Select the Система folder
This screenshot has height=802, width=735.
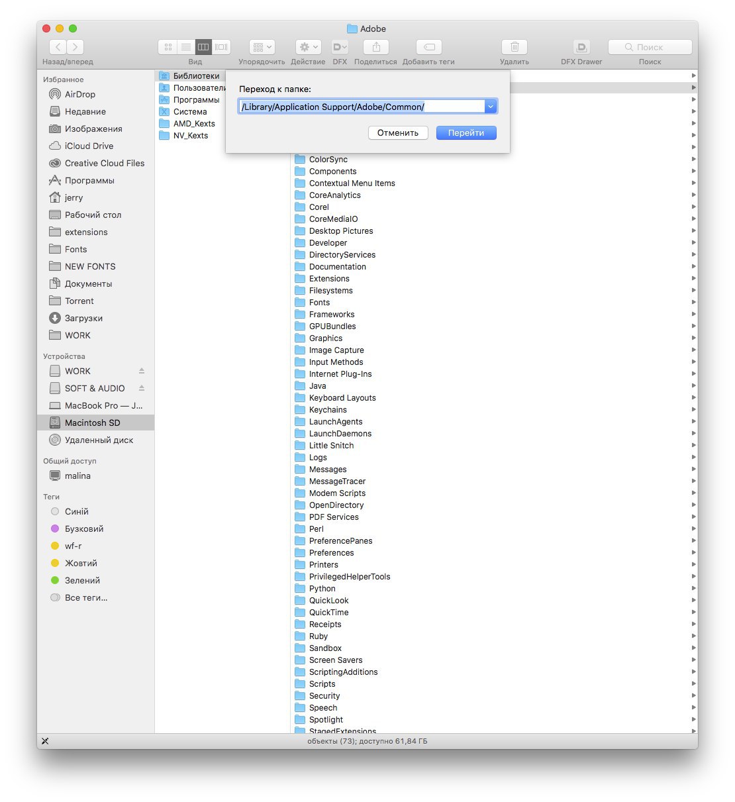[x=191, y=111]
